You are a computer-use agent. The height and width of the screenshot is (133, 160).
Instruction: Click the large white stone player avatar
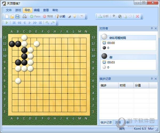(104, 36)
